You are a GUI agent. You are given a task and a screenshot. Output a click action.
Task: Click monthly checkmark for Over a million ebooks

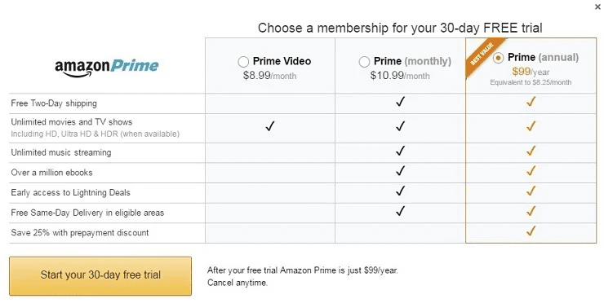pyautogui.click(x=400, y=171)
